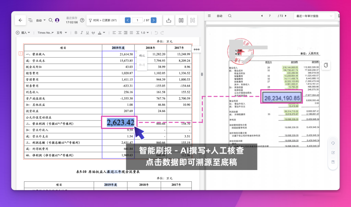Open the 五号 font size dropdown
Viewport: 351px width, 207px height.
click(62, 33)
